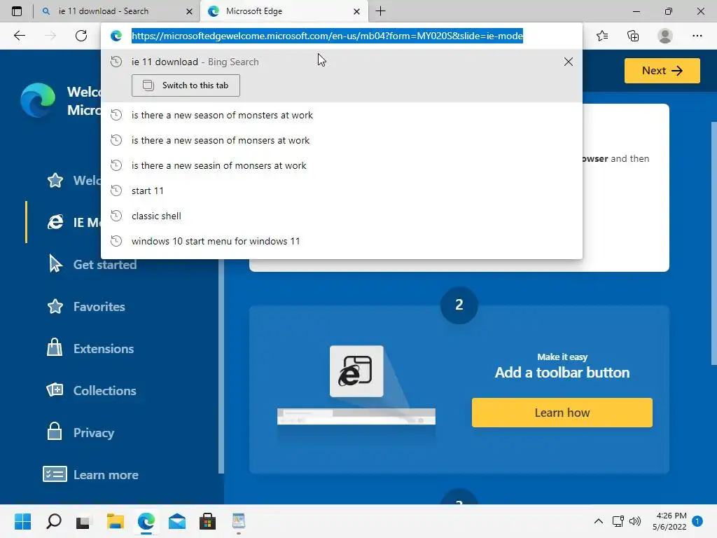Open Collections sidebar item
Screen dimensions: 717x538
(91, 391)
